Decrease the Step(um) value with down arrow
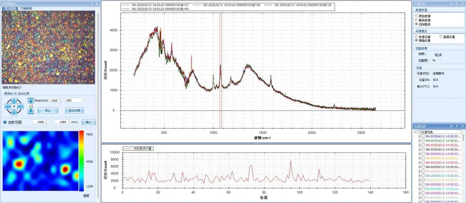 tap(60, 102)
